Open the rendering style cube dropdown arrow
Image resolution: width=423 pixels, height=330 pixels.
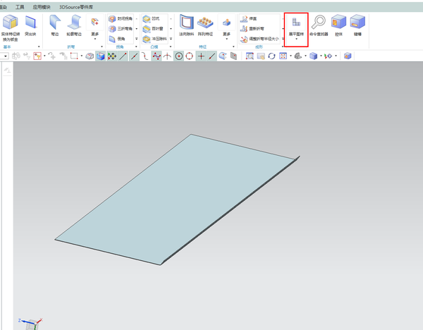[x=321, y=56]
